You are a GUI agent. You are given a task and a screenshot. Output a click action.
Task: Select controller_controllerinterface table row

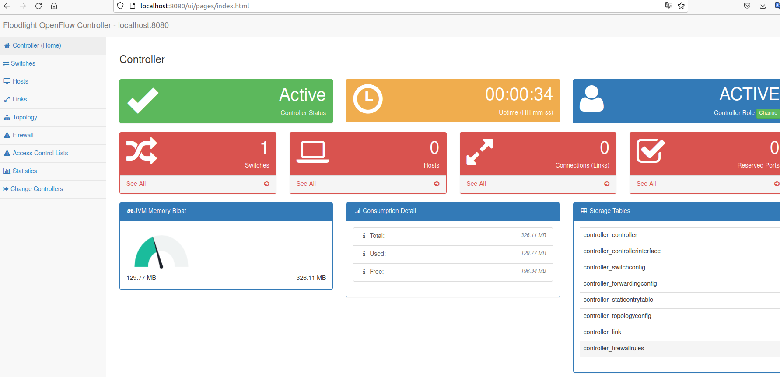point(680,251)
